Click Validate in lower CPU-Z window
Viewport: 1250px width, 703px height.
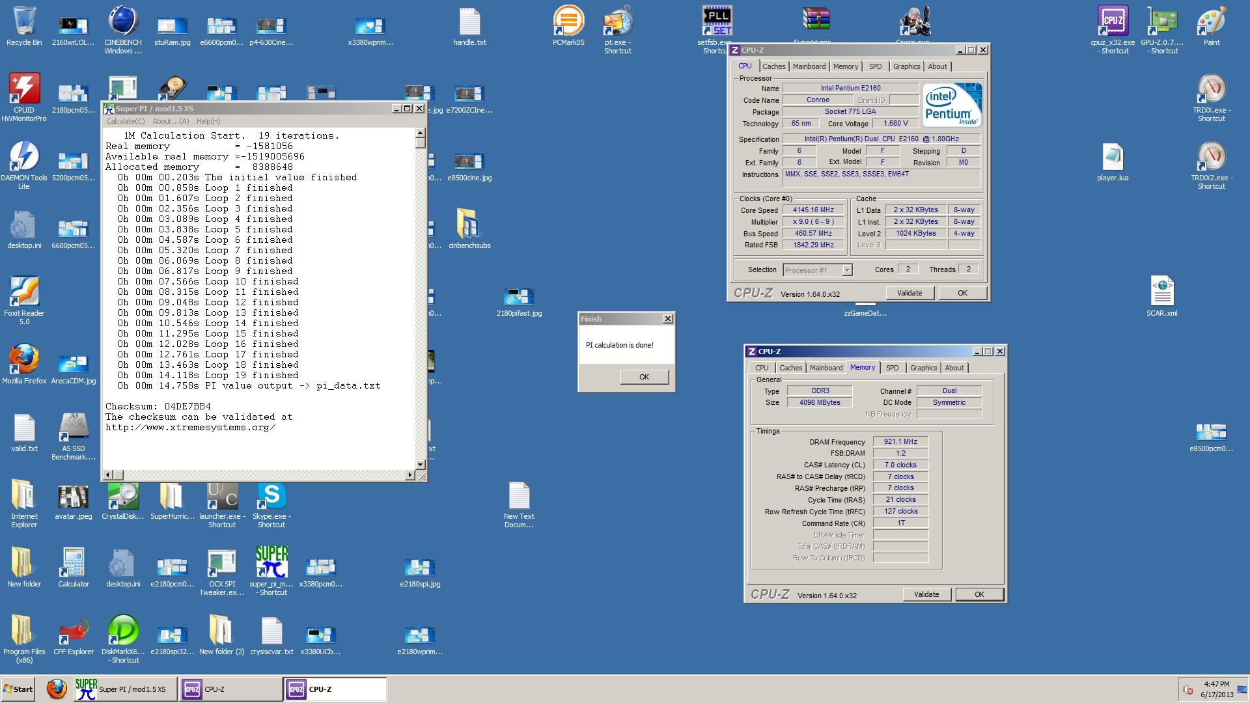point(926,594)
